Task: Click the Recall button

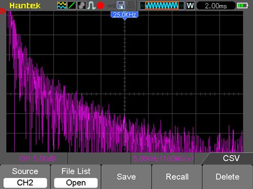Action: (x=177, y=177)
